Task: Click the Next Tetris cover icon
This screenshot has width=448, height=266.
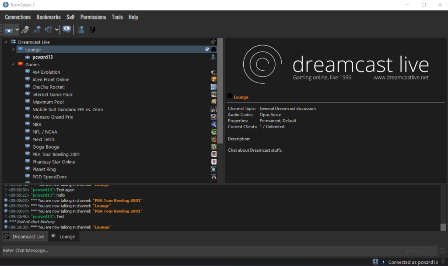Action: (x=213, y=139)
